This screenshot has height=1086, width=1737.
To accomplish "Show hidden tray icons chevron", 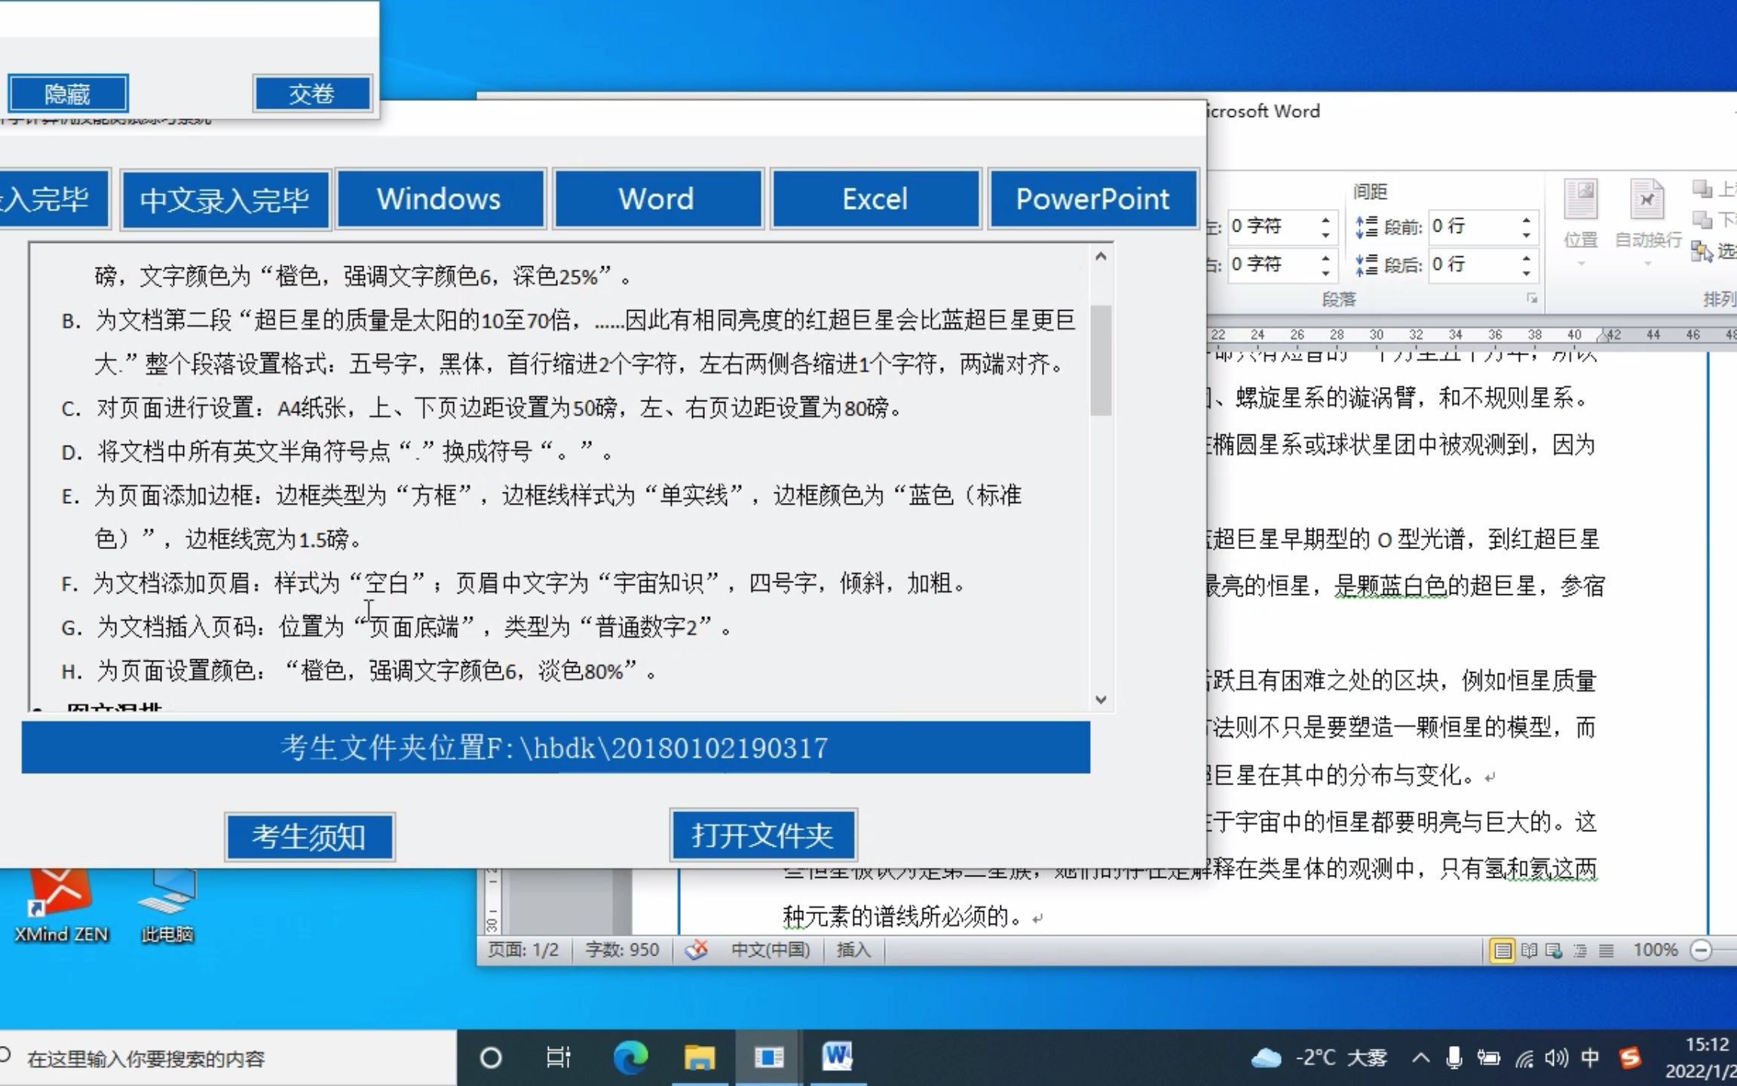I will pyautogui.click(x=1421, y=1058).
